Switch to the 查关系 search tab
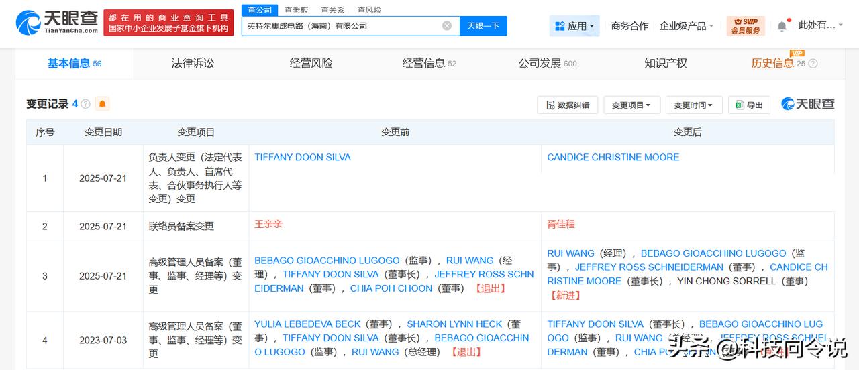The image size is (859, 370). [x=332, y=10]
